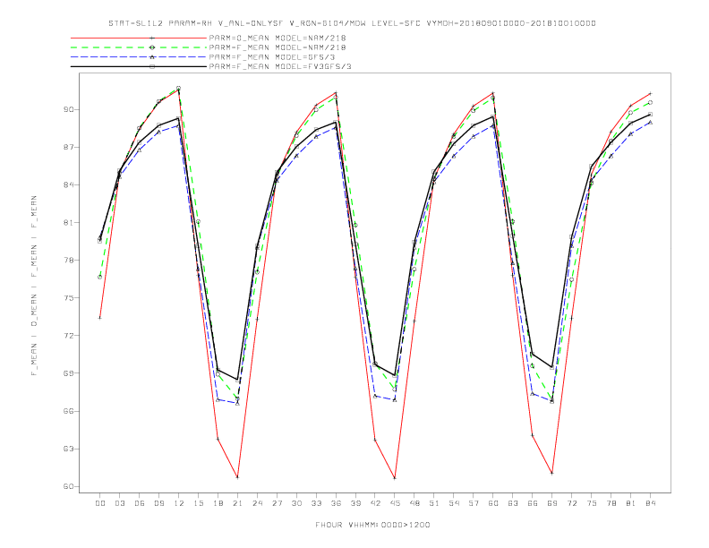Click x-axis forecast hour label 24
Viewport: 709px width, 548px height.
point(257,503)
